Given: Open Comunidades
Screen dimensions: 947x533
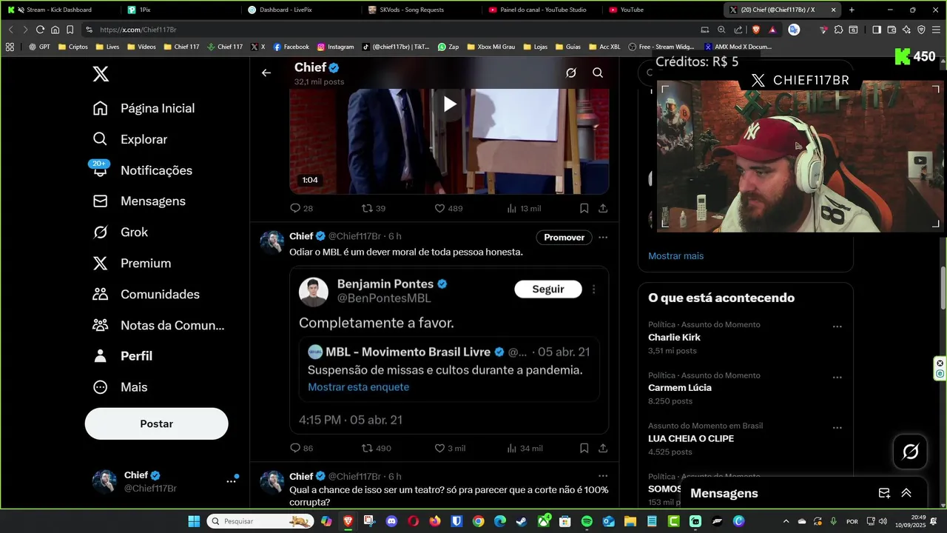Looking at the screenshot, I should tap(146, 295).
